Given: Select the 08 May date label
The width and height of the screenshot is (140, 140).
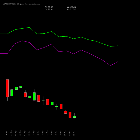Looking at the screenshot, I should pyautogui.click(x=29, y=133).
